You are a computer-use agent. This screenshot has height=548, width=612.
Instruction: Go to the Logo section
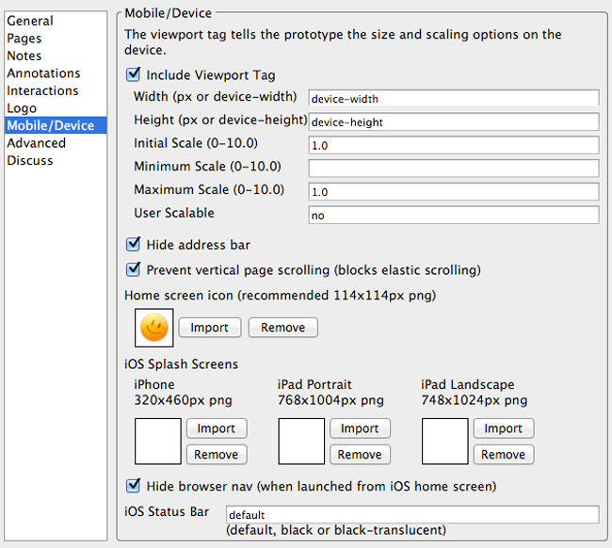pos(22,108)
